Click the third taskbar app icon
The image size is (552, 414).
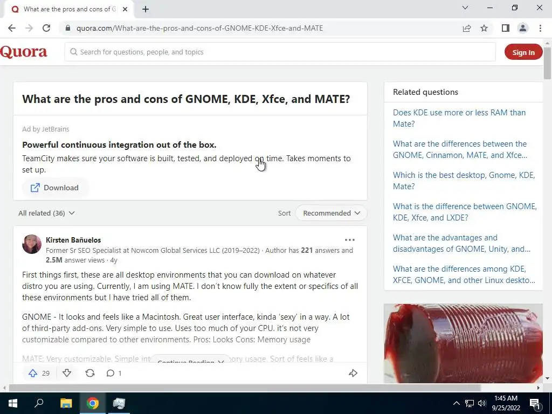(x=119, y=403)
